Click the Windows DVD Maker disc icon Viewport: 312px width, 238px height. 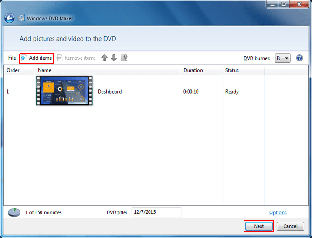pyautogui.click(x=21, y=18)
